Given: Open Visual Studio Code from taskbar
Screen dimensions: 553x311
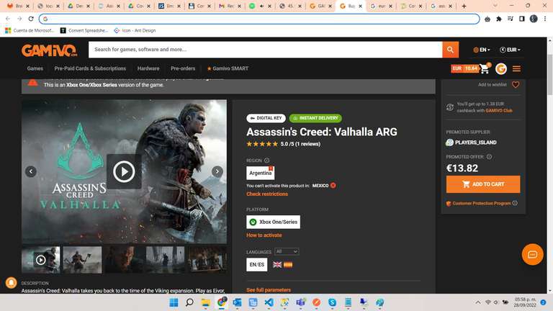Looking at the screenshot, I should pos(269,302).
